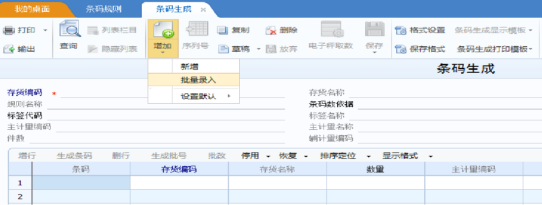Click the 复制 copy icon
This screenshot has height=205, width=542.
click(x=222, y=30)
